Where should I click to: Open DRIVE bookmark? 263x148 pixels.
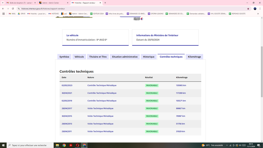pyautogui.click(x=21, y=14)
